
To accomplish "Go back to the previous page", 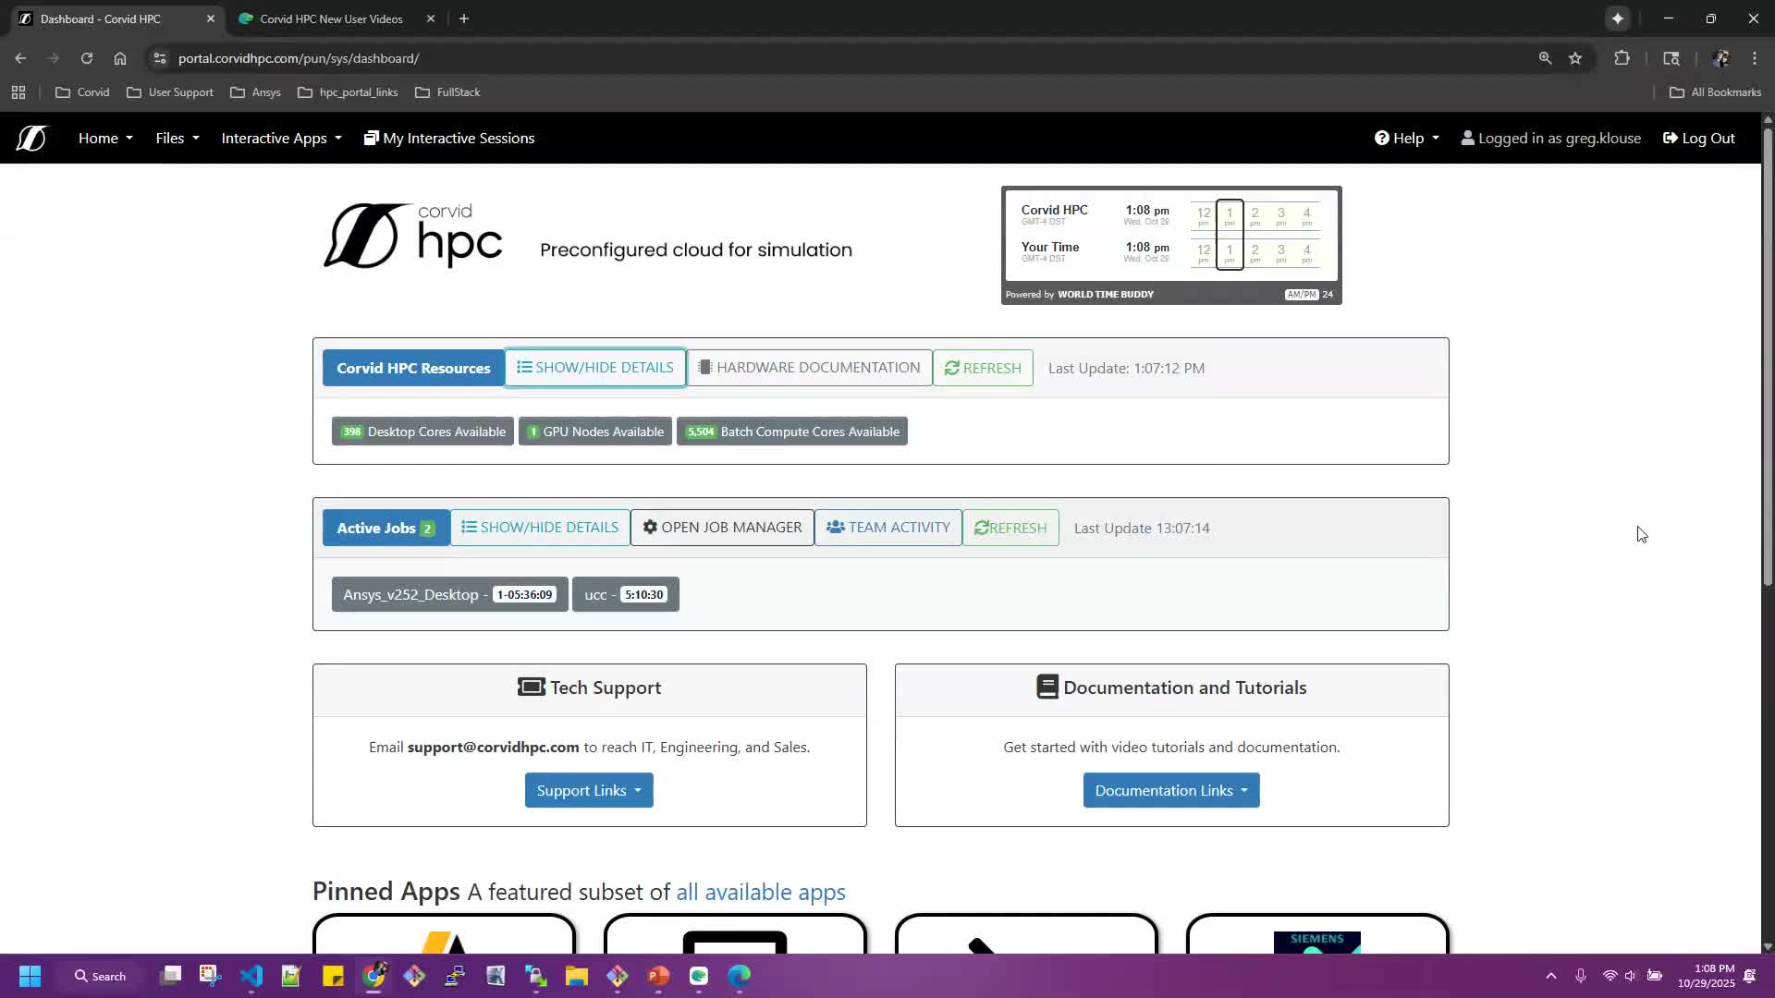I will point(20,58).
